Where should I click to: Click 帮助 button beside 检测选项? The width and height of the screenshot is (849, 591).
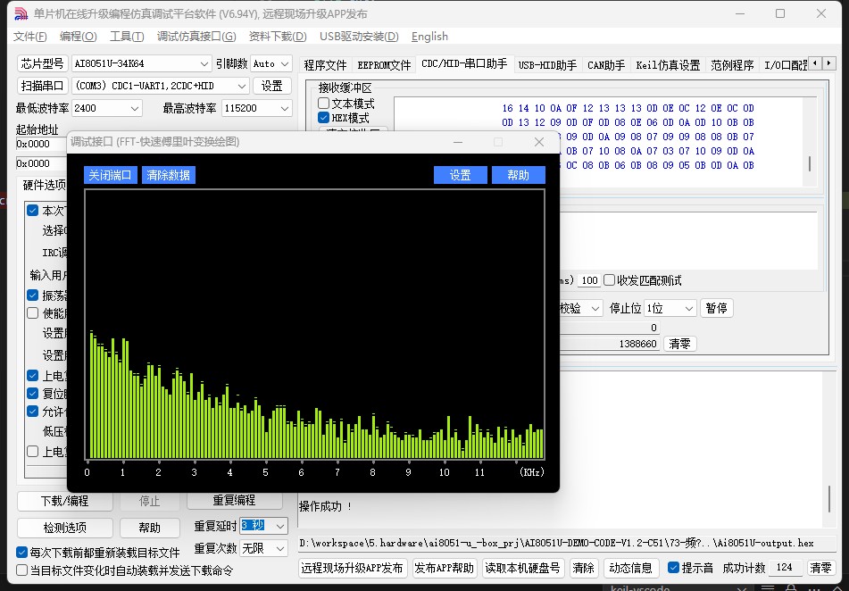(149, 528)
